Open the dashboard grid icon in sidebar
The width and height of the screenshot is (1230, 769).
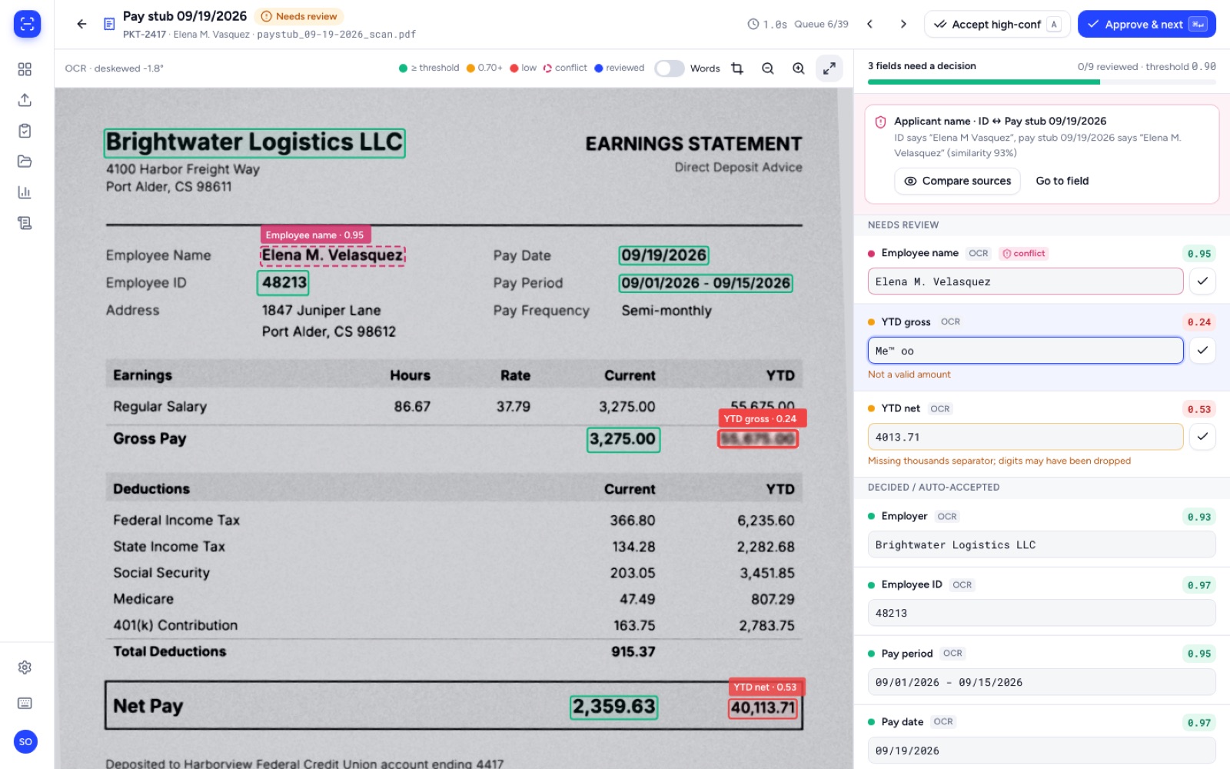(x=25, y=69)
